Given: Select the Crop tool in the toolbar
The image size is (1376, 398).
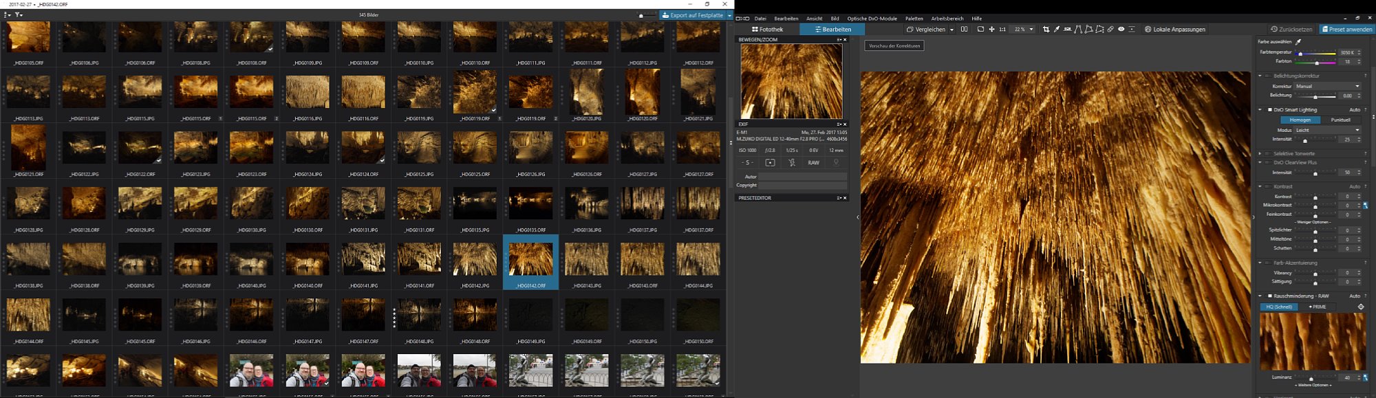Looking at the screenshot, I should tap(1046, 30).
